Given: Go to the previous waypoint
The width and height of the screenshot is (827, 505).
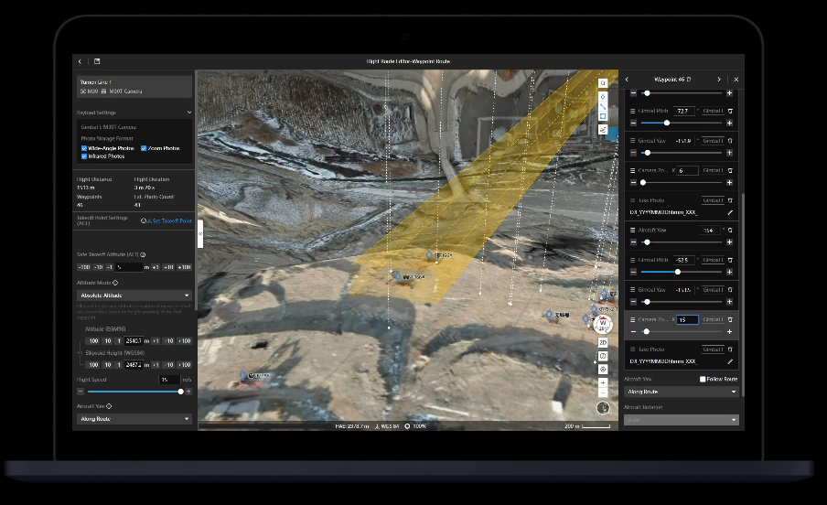Looking at the screenshot, I should tap(627, 80).
